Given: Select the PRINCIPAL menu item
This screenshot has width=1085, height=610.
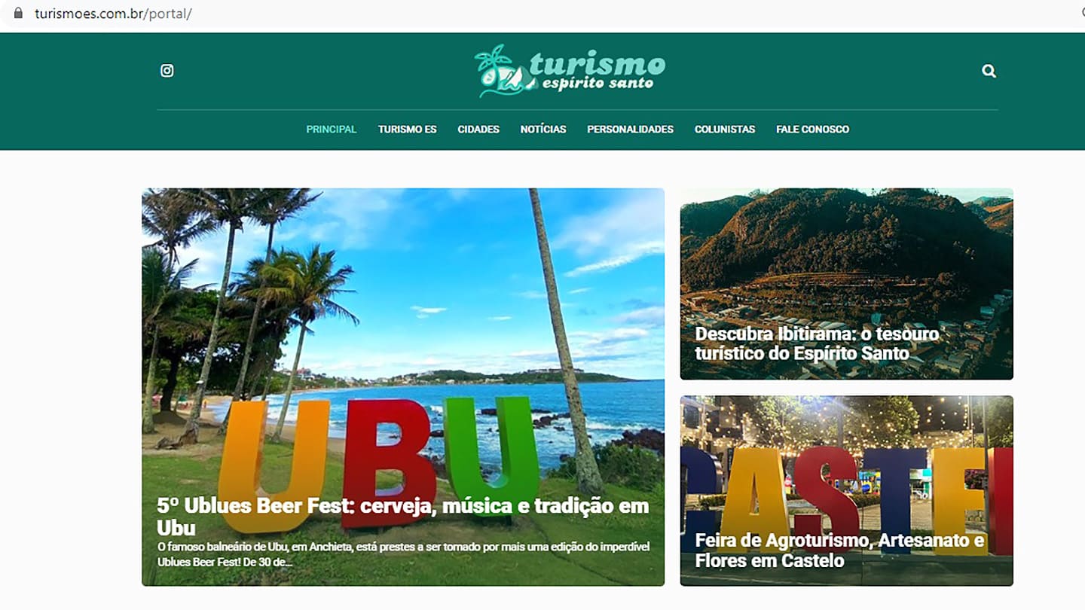Looking at the screenshot, I should [332, 130].
